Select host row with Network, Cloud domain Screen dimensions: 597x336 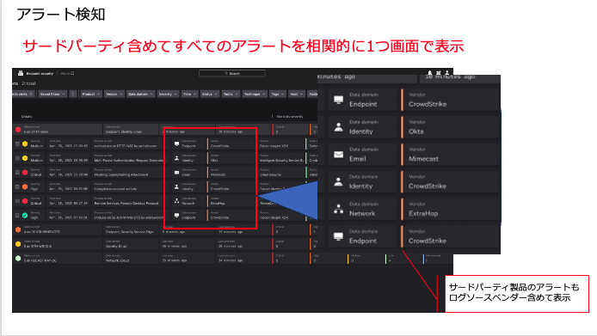232,259
